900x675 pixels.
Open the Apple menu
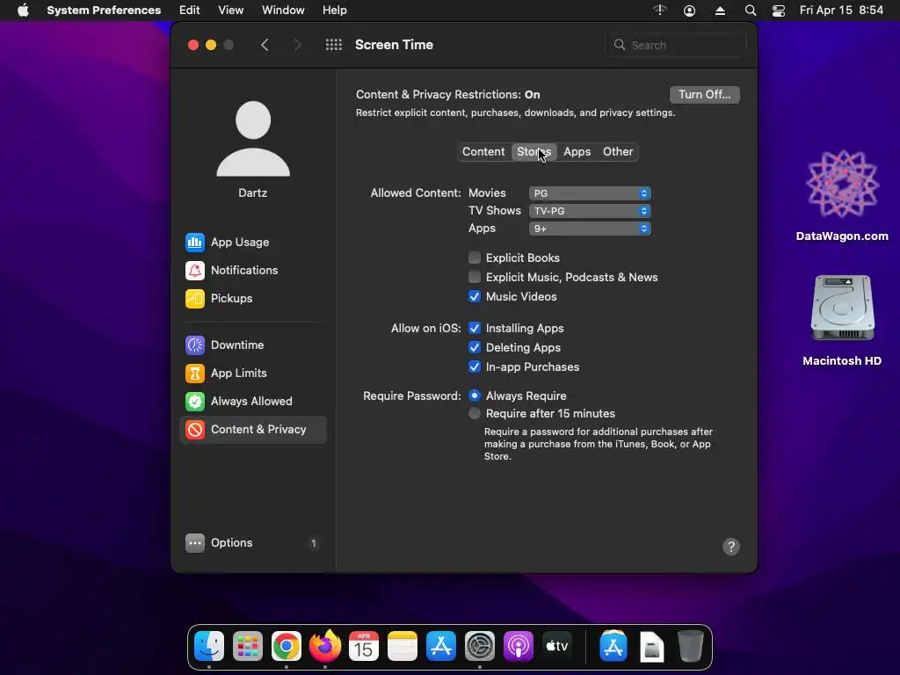(23, 11)
